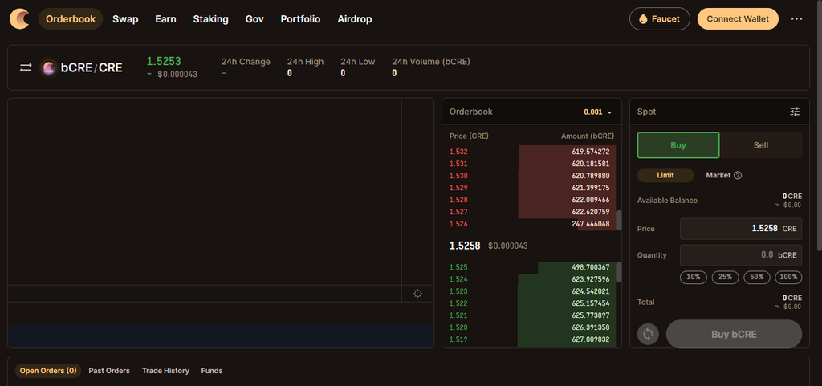Click the Price input field

741,229
